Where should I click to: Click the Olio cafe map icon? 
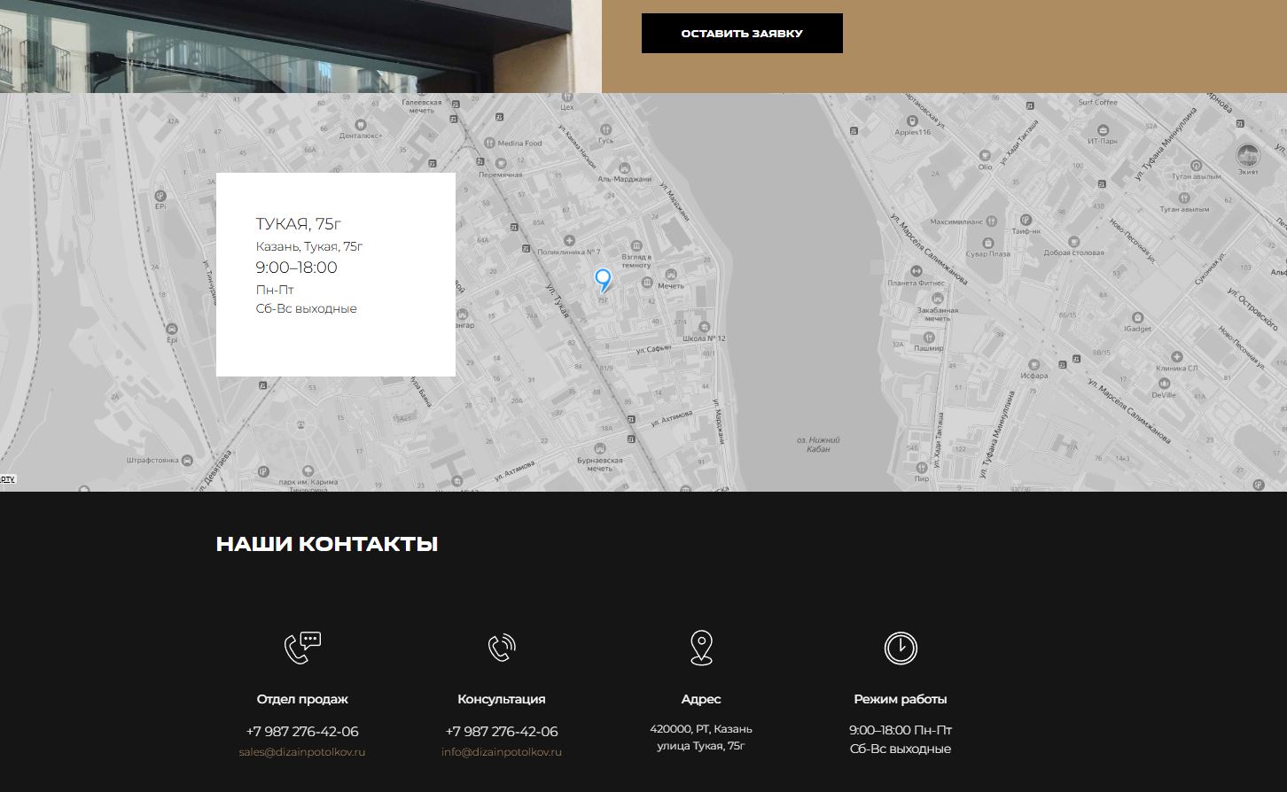click(x=986, y=156)
